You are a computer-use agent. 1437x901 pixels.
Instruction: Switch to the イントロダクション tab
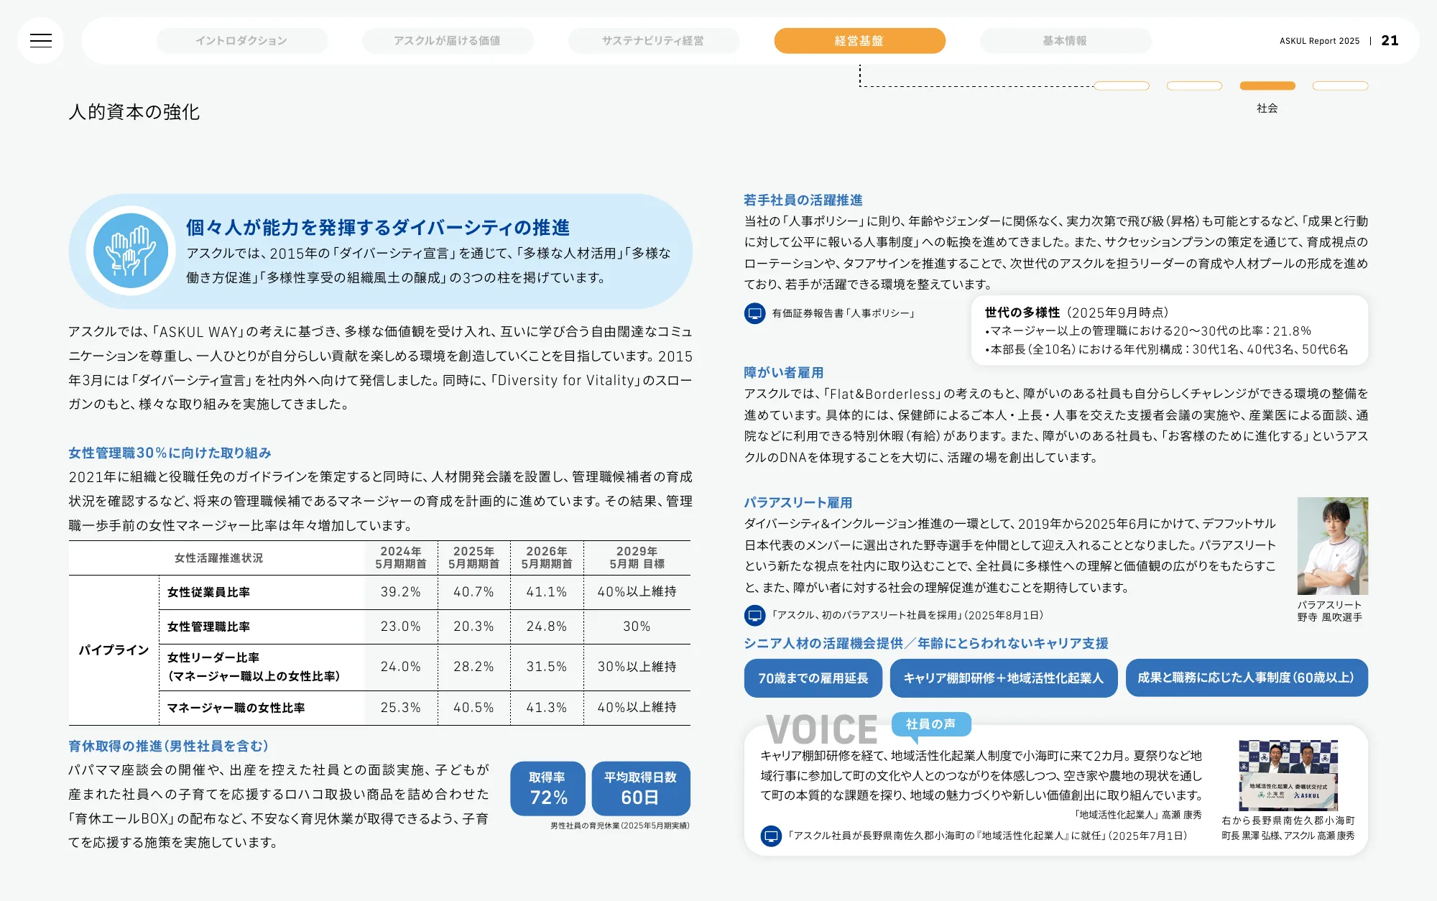click(x=241, y=41)
